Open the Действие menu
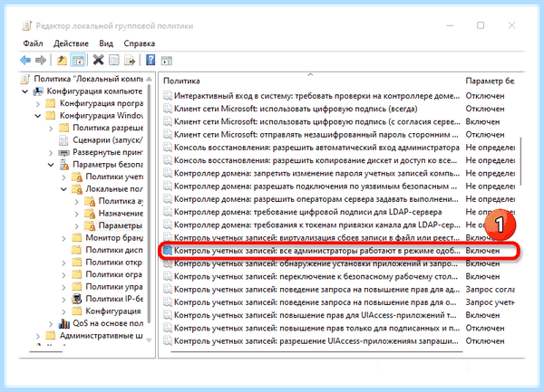 pyautogui.click(x=71, y=43)
